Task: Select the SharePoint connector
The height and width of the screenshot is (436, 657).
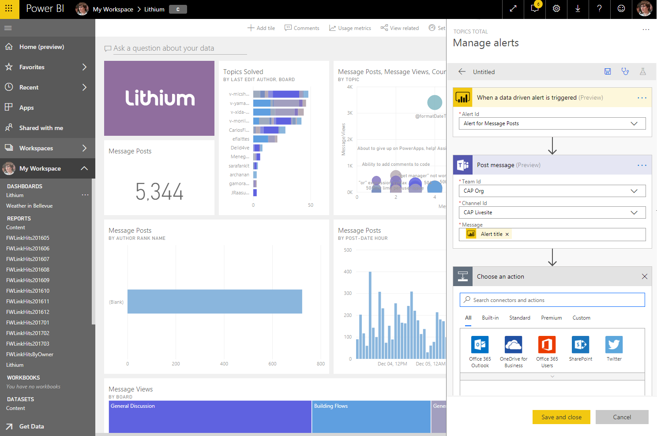Action: [x=581, y=349]
